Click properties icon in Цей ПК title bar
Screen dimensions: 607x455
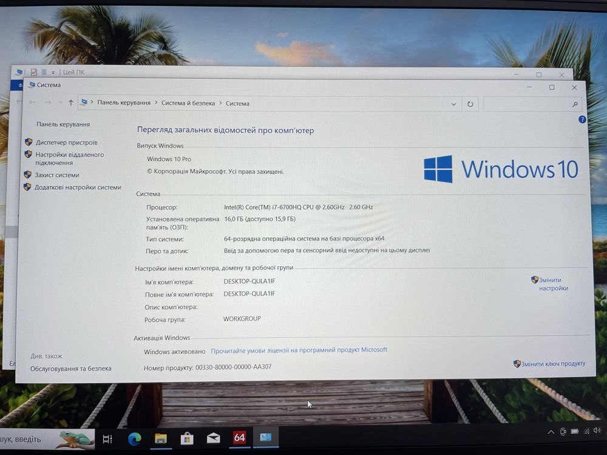pos(34,72)
